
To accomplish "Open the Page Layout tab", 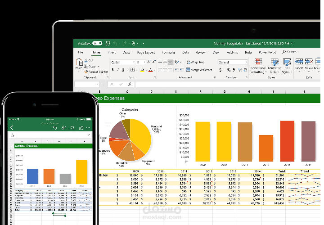I will (x=146, y=53).
